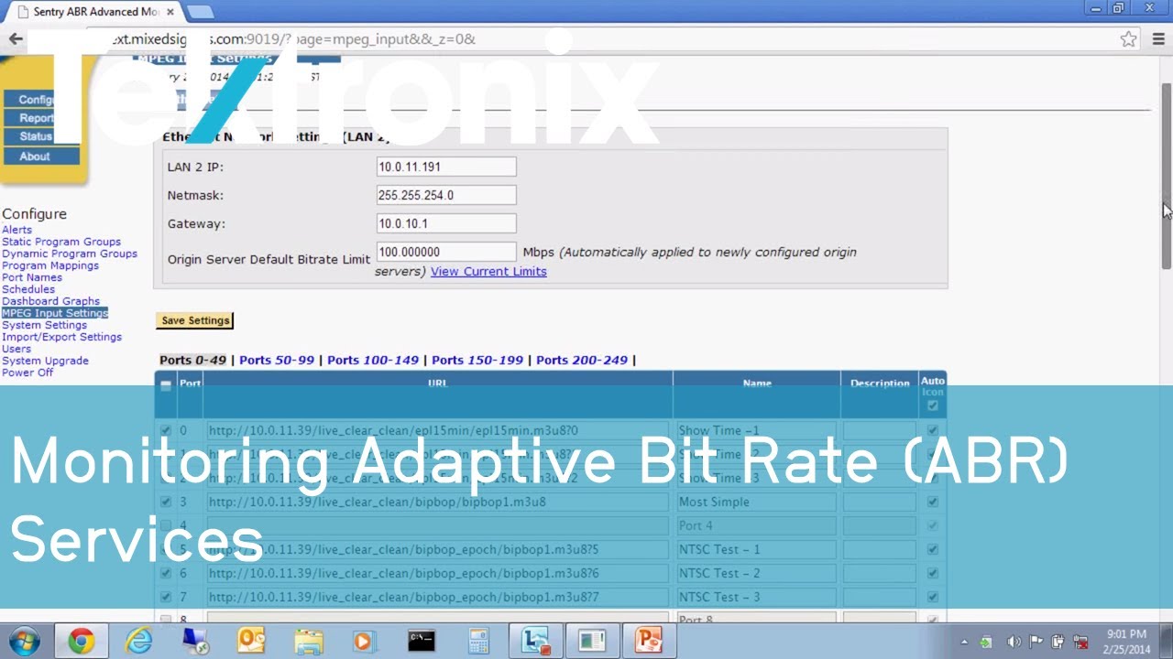Click the Netmask input field

446,195
